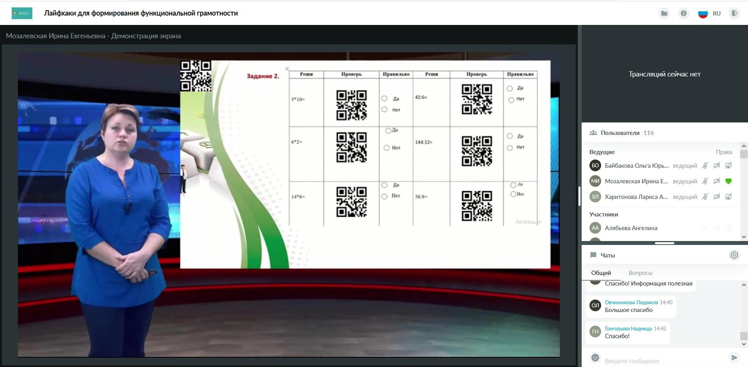Click the users list scroll up arrow
Screen dimensions: 748x367
pyautogui.click(x=744, y=146)
